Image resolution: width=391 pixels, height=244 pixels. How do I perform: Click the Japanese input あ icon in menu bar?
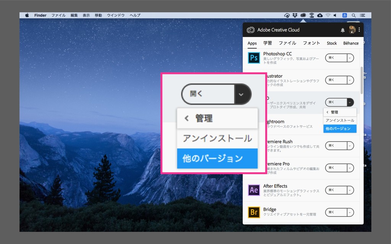pyautogui.click(x=345, y=15)
